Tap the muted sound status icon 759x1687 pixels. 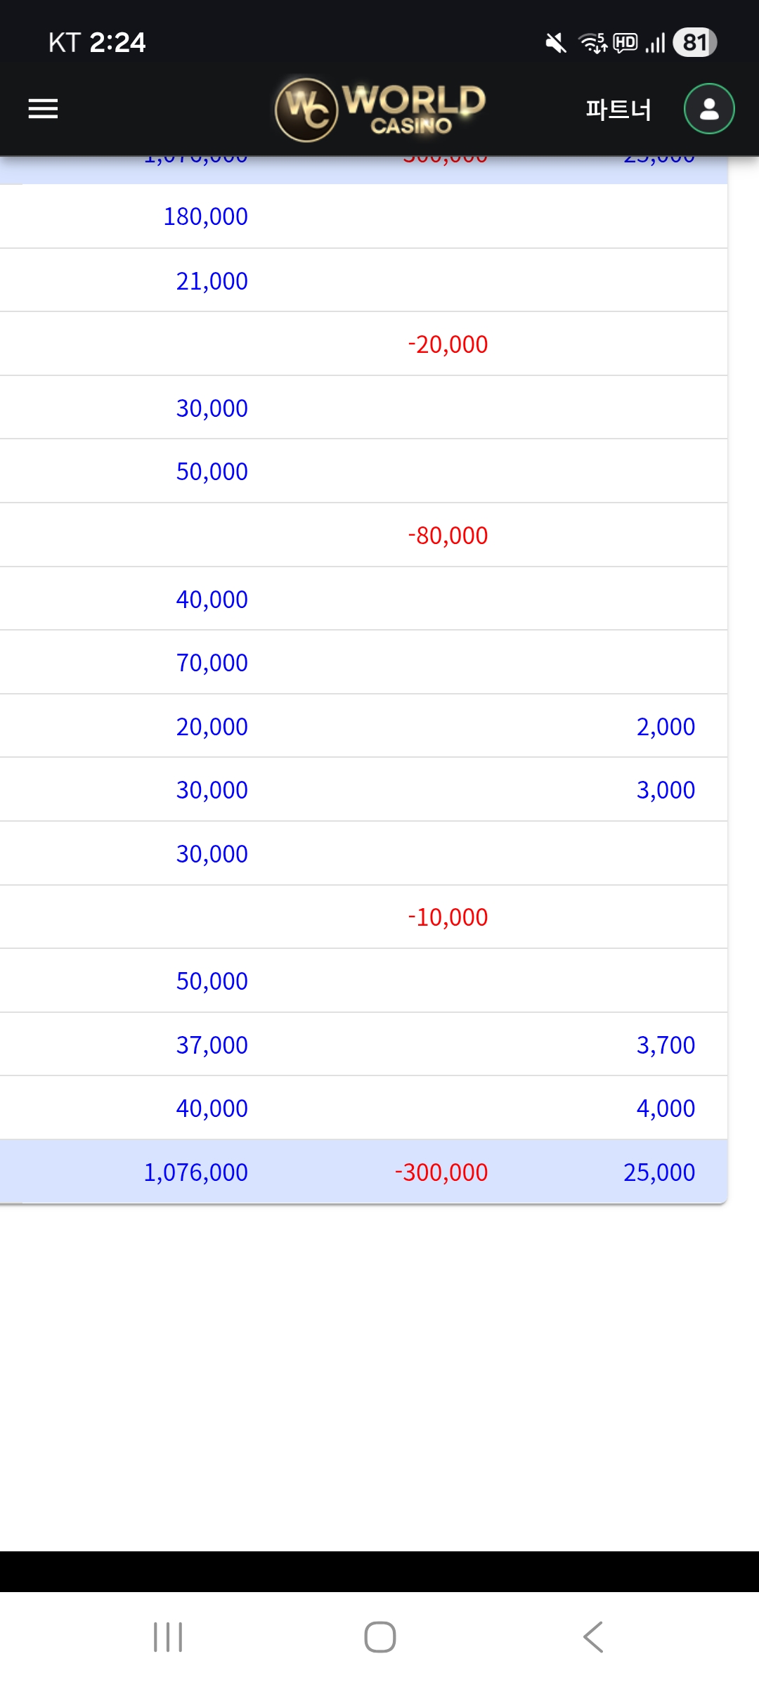click(x=555, y=43)
